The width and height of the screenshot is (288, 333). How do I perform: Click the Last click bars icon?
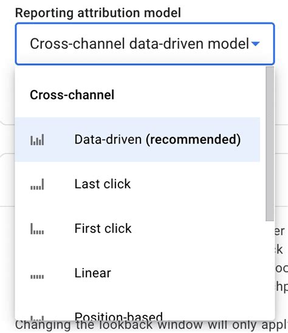tap(37, 184)
